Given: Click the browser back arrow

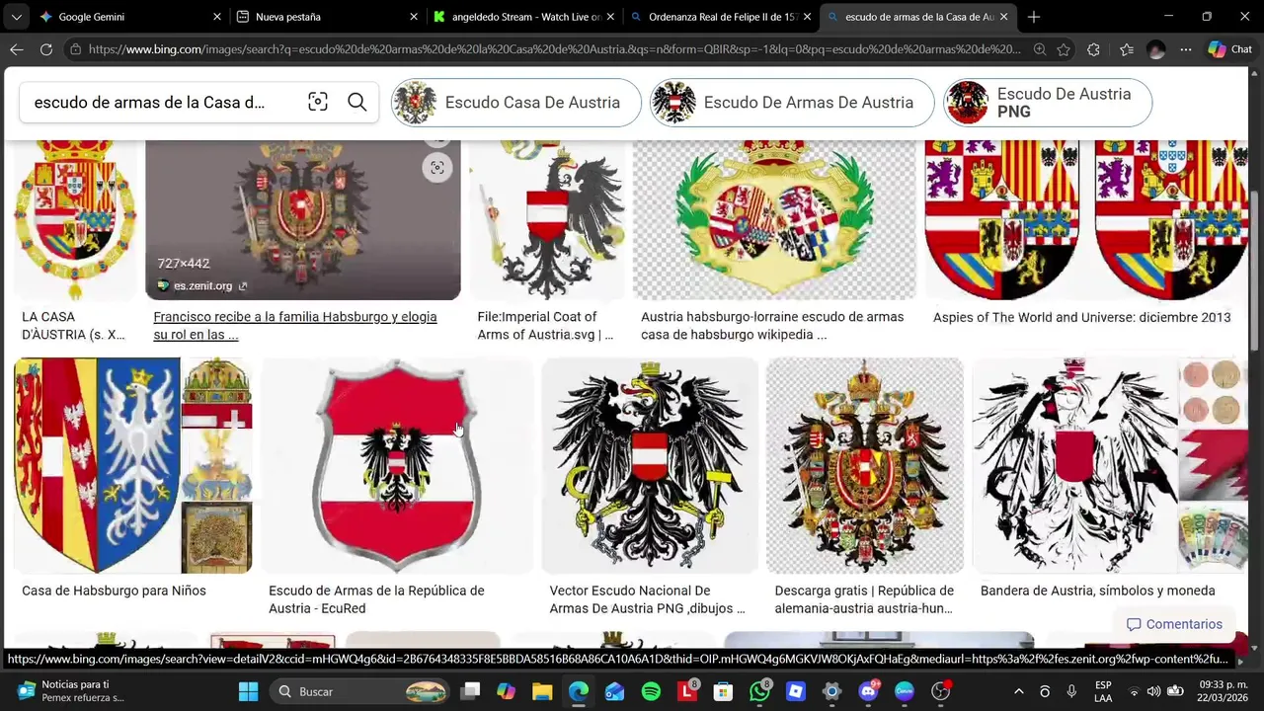Looking at the screenshot, I should tap(17, 49).
